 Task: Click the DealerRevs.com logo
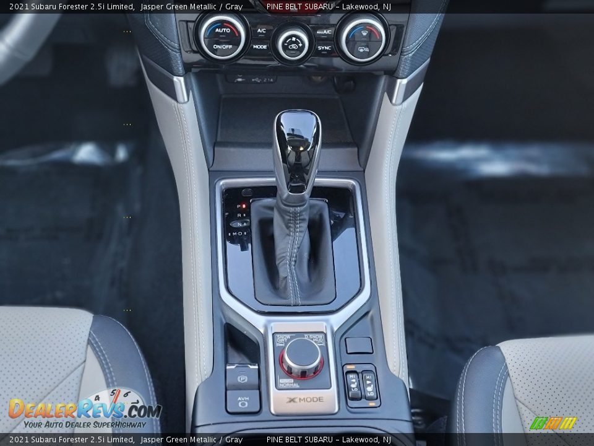coord(85,409)
